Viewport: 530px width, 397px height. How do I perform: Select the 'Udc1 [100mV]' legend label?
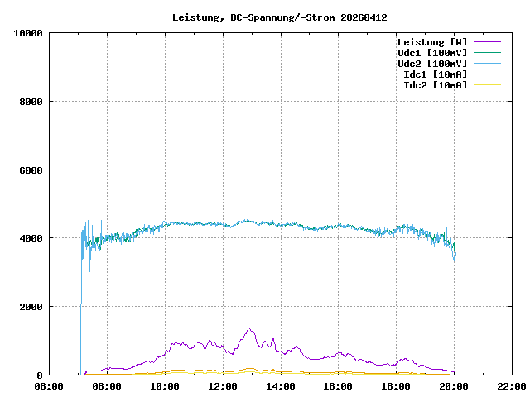pos(431,53)
